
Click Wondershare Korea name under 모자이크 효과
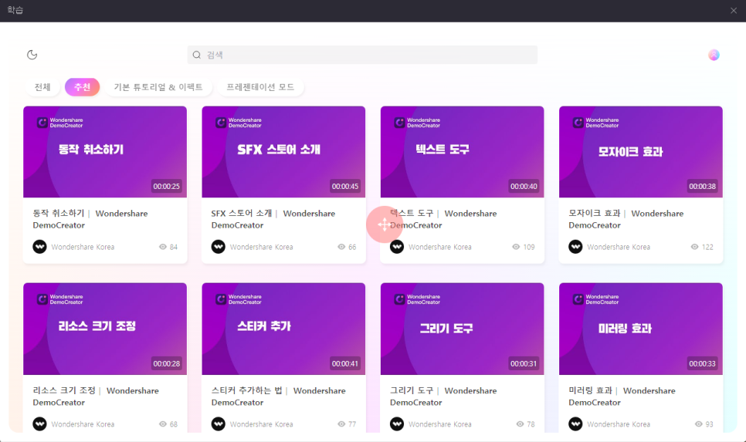[x=619, y=247]
